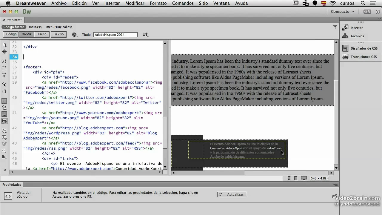Image resolution: width=382 pixels, height=215 pixels.
Task: Enable En vivo live view
Action: point(58,34)
